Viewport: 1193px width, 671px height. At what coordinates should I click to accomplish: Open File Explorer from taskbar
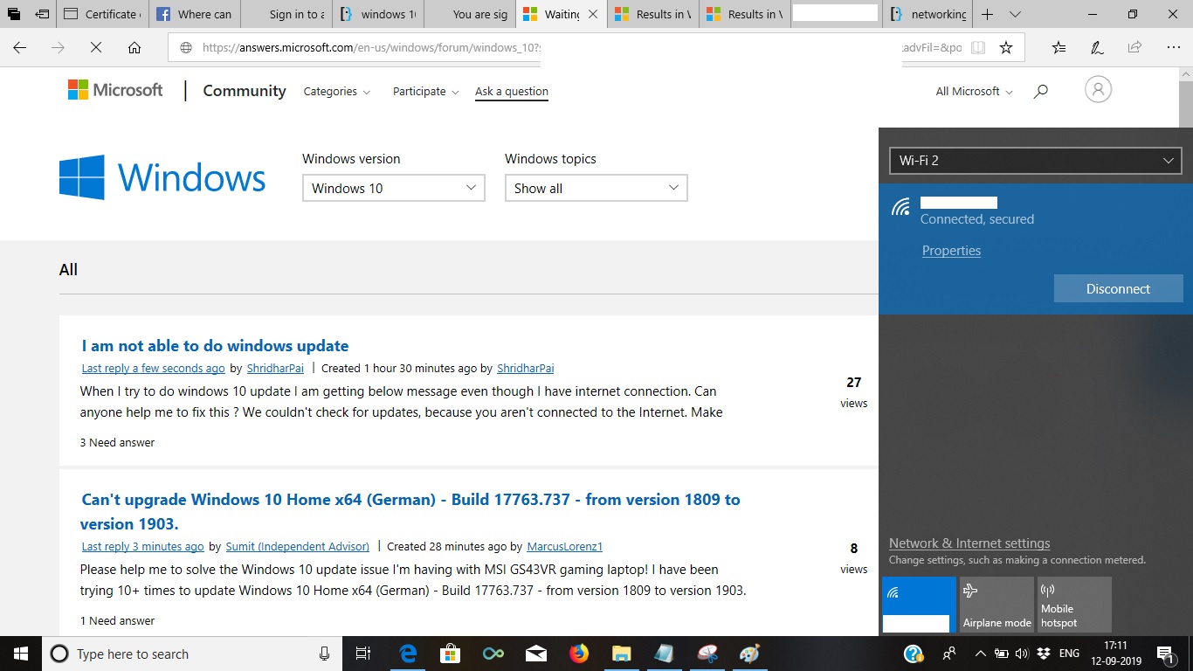click(x=621, y=654)
